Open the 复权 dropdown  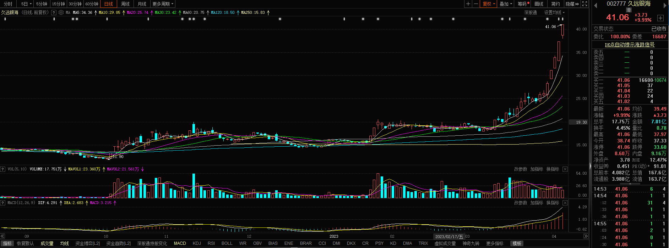point(489,4)
